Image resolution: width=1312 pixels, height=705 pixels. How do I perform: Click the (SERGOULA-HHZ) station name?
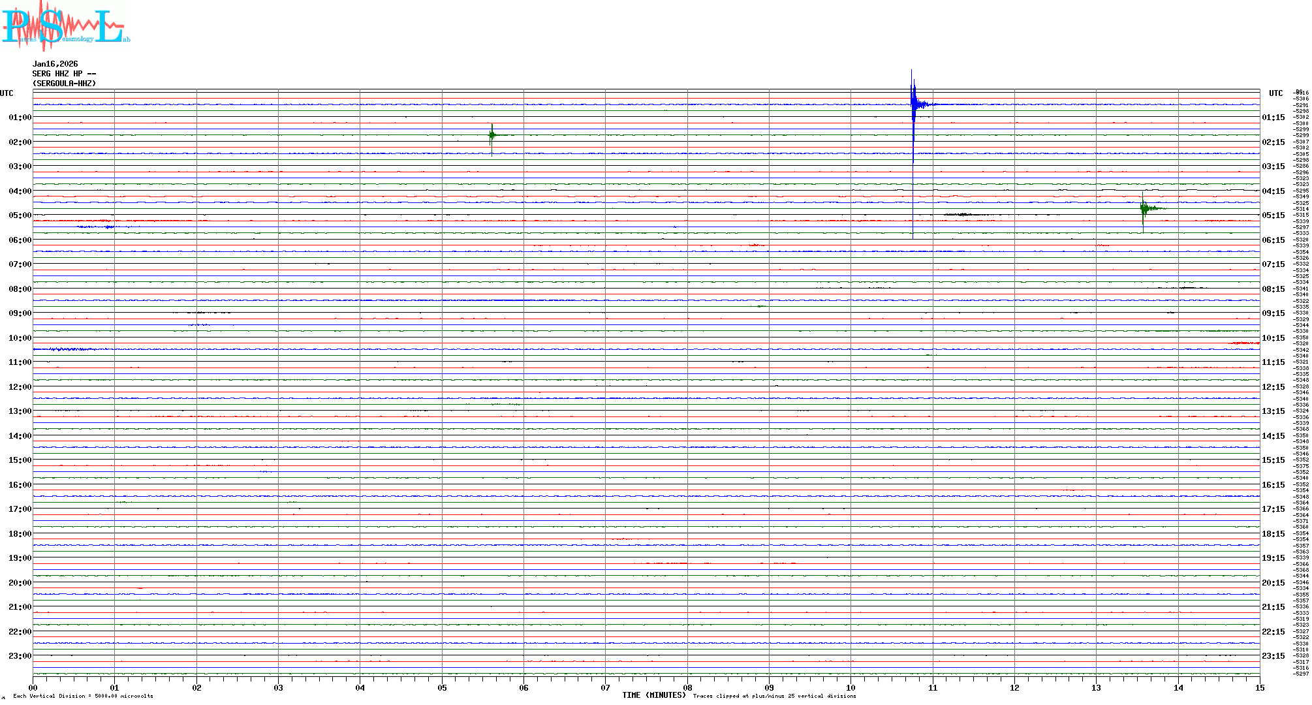[x=64, y=84]
